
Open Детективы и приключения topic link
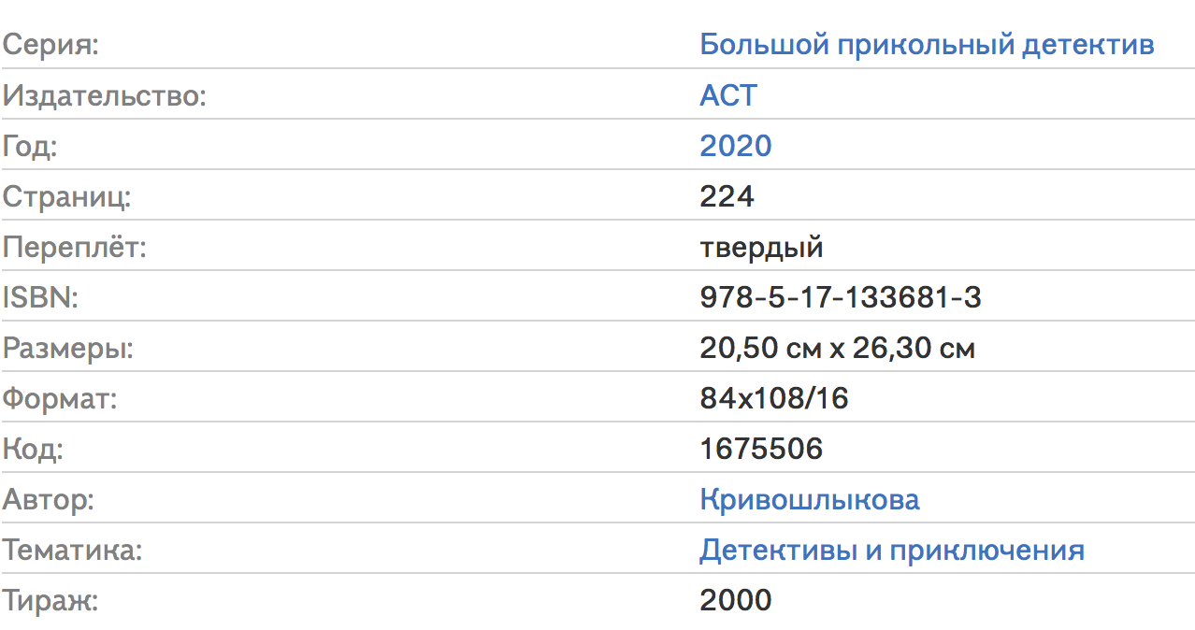click(892, 550)
